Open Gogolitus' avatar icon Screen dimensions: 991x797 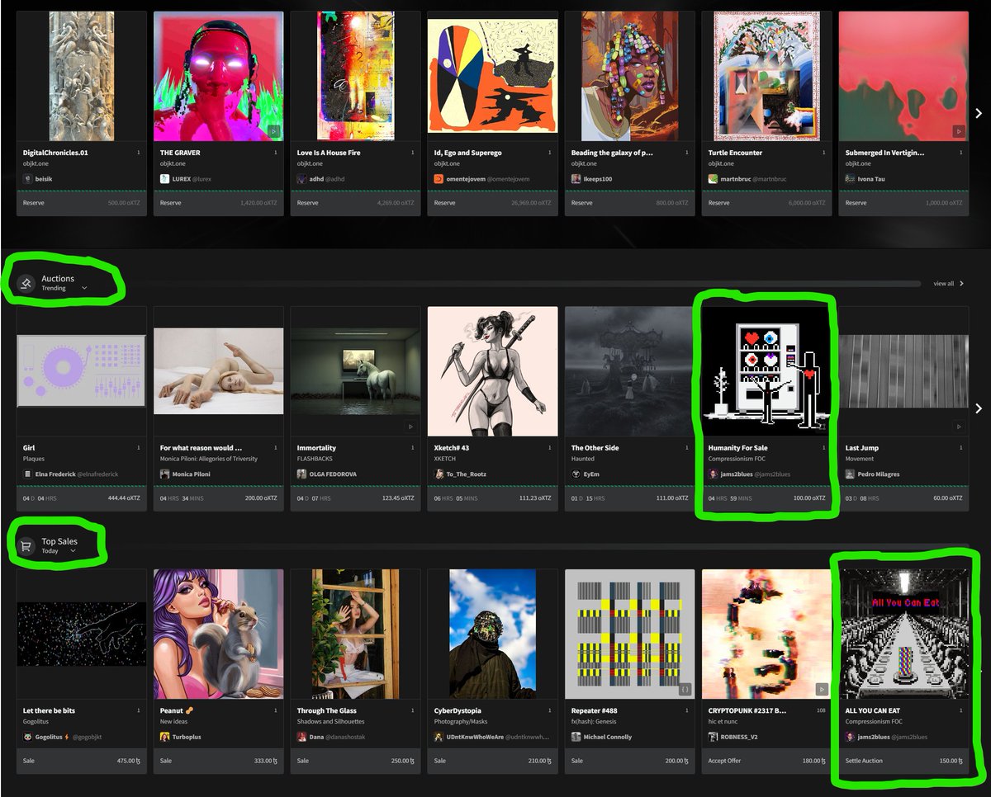click(x=27, y=737)
